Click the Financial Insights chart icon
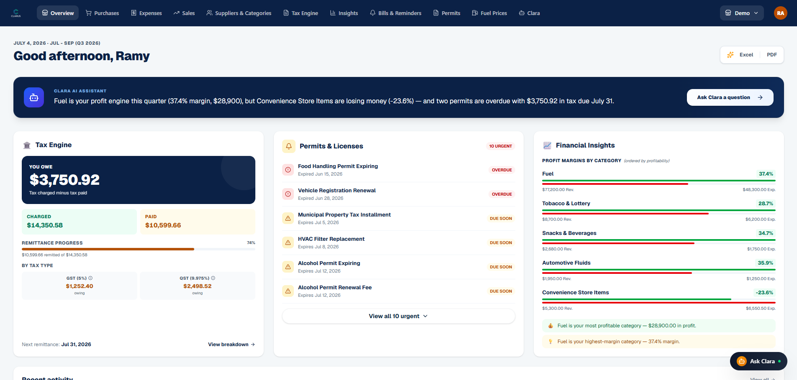The image size is (797, 380). (x=547, y=145)
